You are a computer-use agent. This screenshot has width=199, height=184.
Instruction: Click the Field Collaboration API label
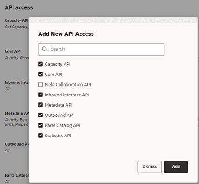(x=68, y=85)
